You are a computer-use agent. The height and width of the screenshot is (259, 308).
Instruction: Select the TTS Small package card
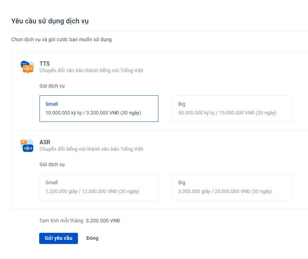coord(99,109)
